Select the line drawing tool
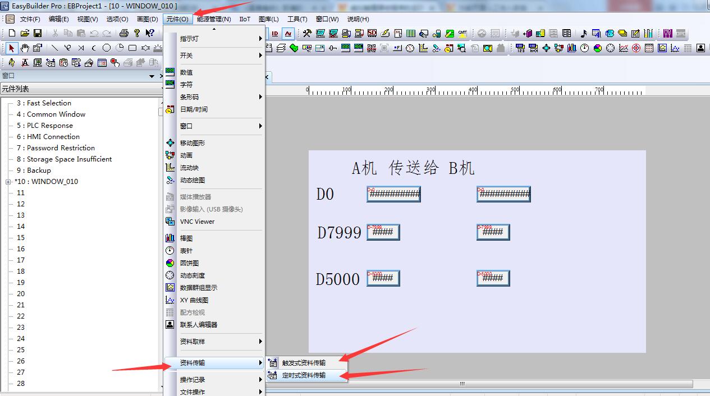710x396 pixels. tap(54, 48)
